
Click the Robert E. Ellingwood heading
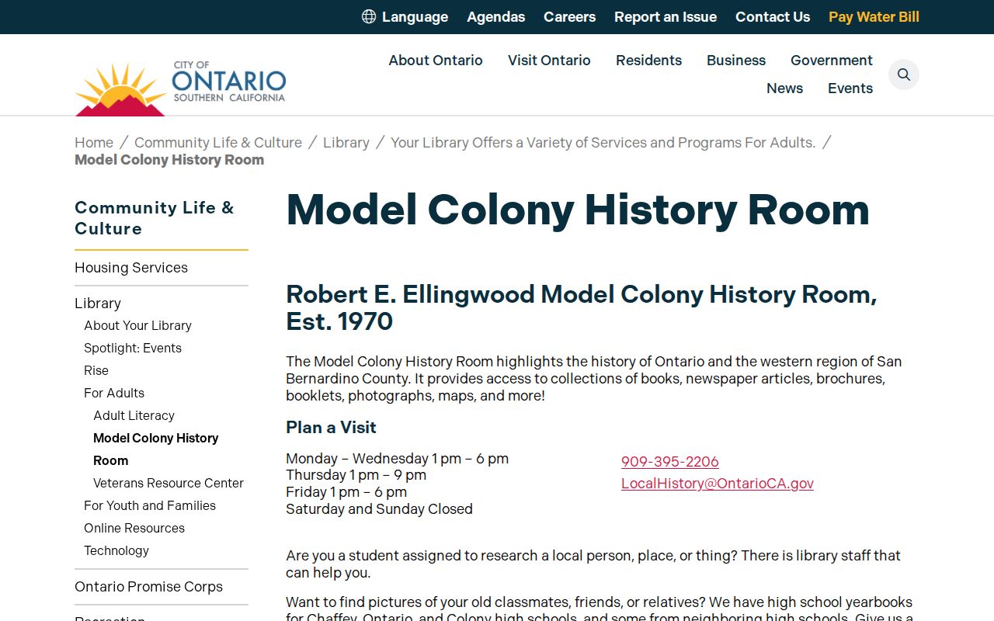tap(582, 307)
